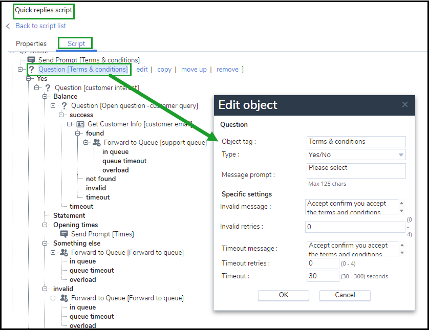Select Send Prompt Times row
This screenshot has width=429, height=330.
[x=102, y=234]
